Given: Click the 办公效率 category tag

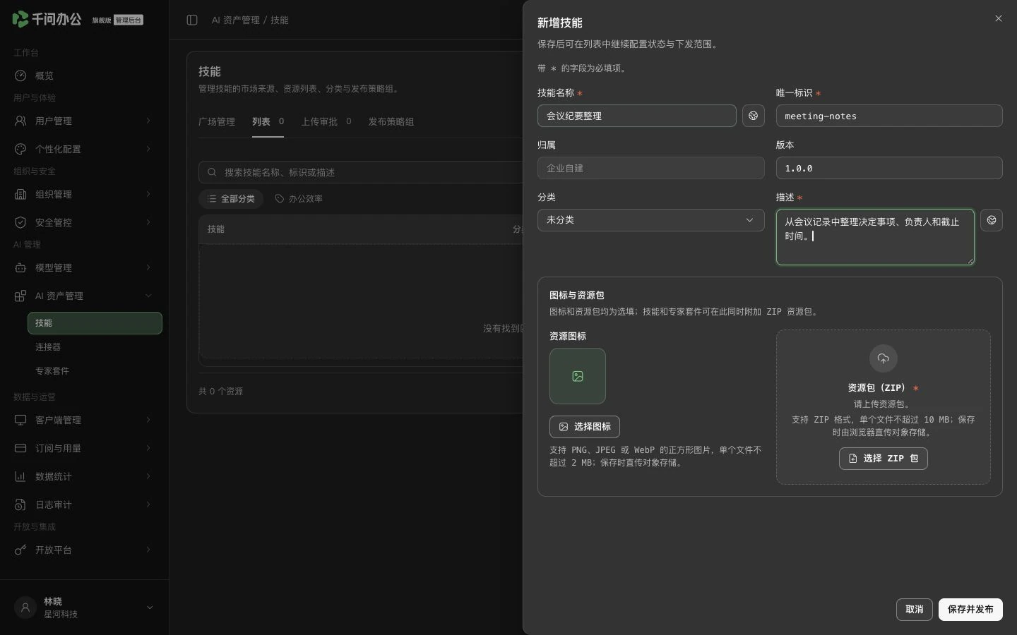Looking at the screenshot, I should coord(299,199).
